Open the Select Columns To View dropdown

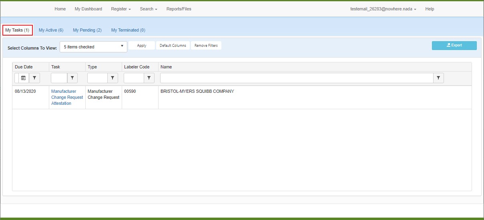pyautogui.click(x=93, y=47)
